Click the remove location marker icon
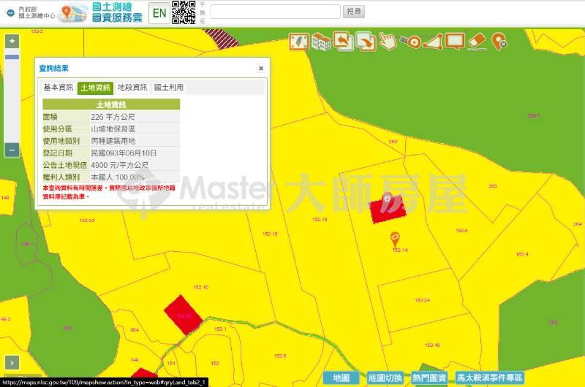Image resolution: width=585 pixels, height=387 pixels. click(499, 42)
